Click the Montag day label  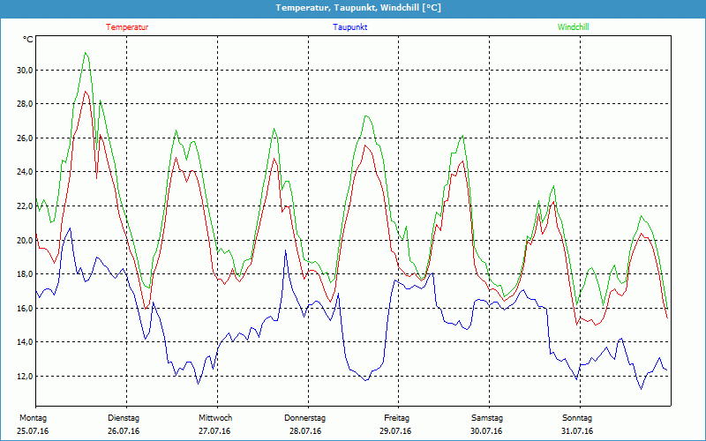(x=33, y=418)
